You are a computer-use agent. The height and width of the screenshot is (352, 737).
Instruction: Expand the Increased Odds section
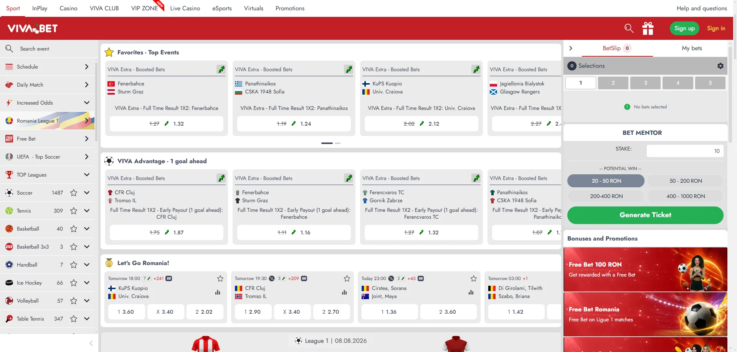(87, 103)
